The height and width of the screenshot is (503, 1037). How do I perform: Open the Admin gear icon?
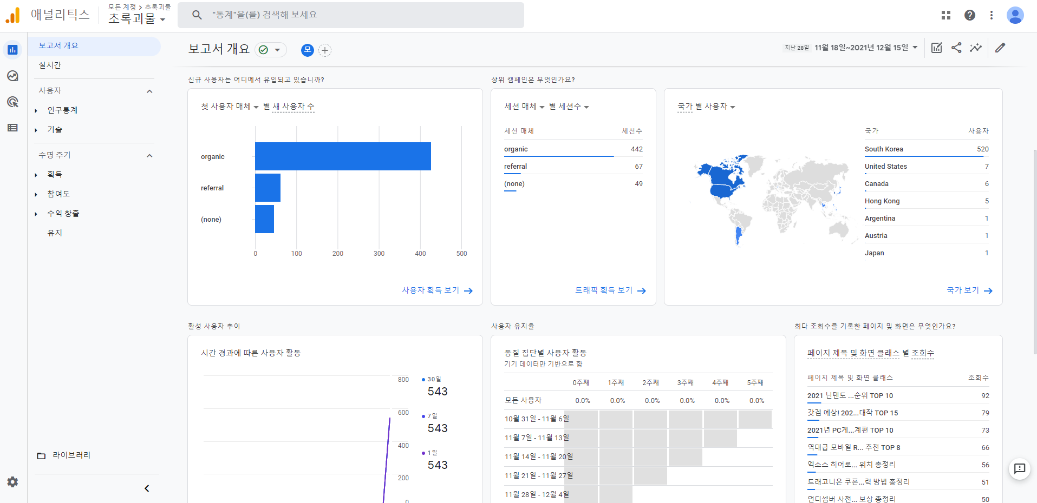pyautogui.click(x=12, y=482)
